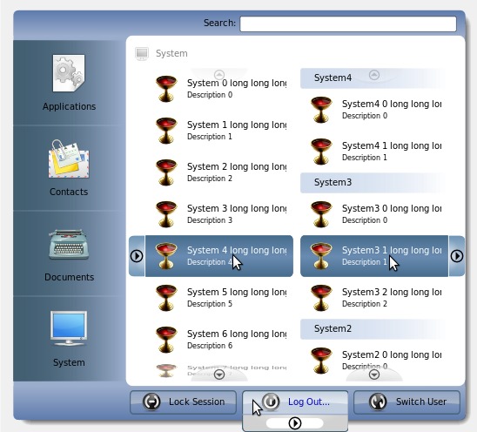Select System3 2 long long entry
This screenshot has height=432, width=477.
374,298
